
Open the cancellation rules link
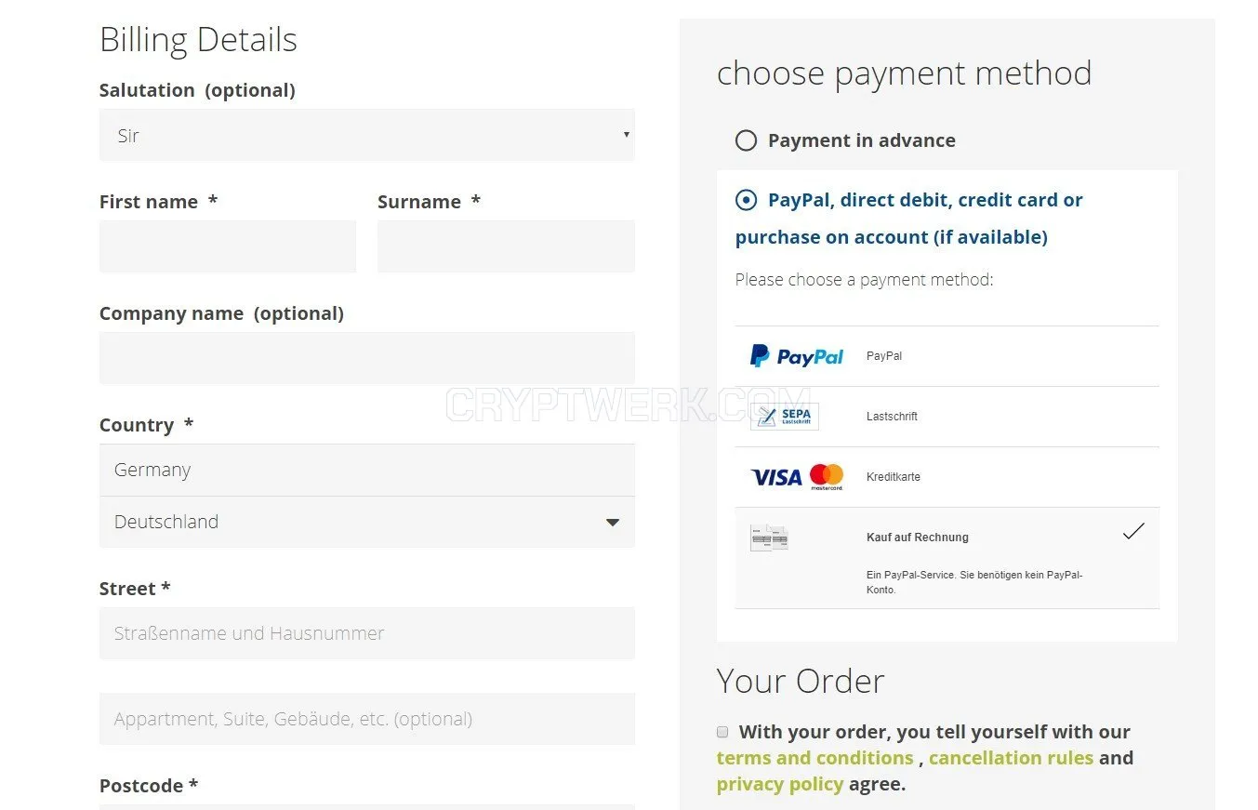tap(1011, 758)
